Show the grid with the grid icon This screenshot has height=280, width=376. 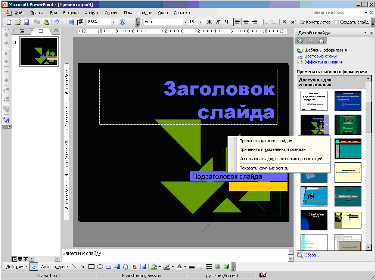(x=71, y=22)
